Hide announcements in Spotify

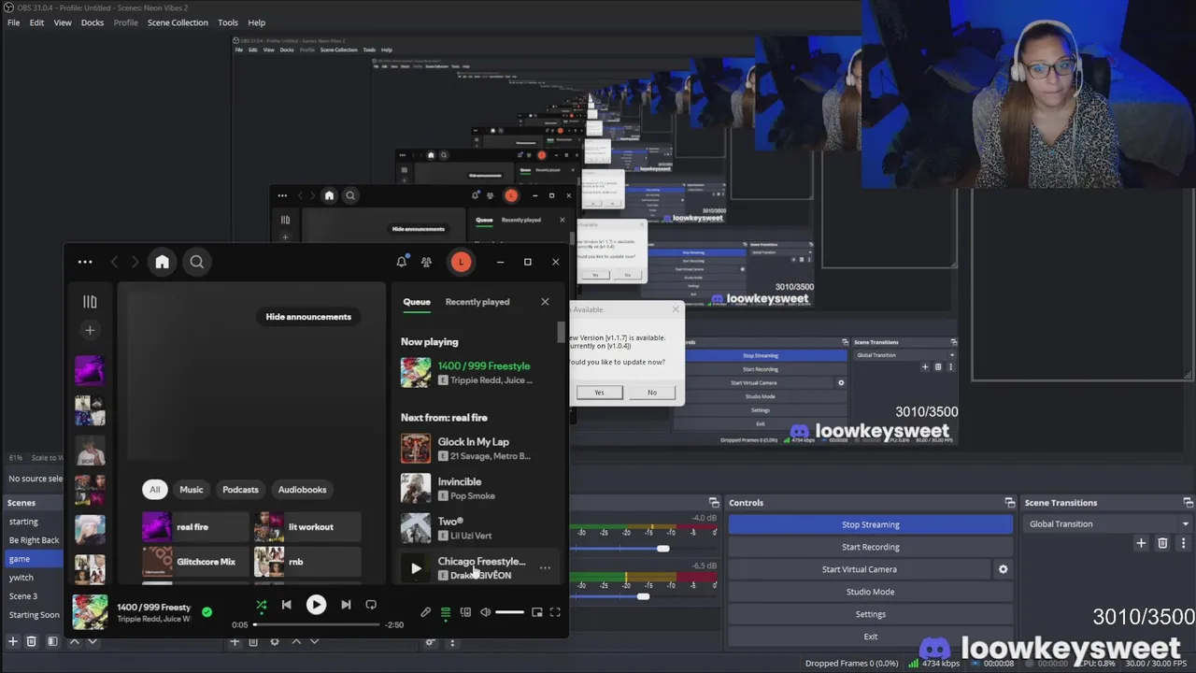(308, 317)
